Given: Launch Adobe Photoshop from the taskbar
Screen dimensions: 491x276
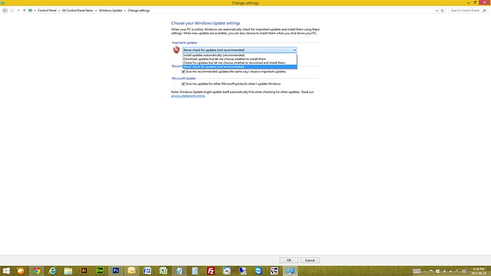Looking at the screenshot, I should click(115, 270).
